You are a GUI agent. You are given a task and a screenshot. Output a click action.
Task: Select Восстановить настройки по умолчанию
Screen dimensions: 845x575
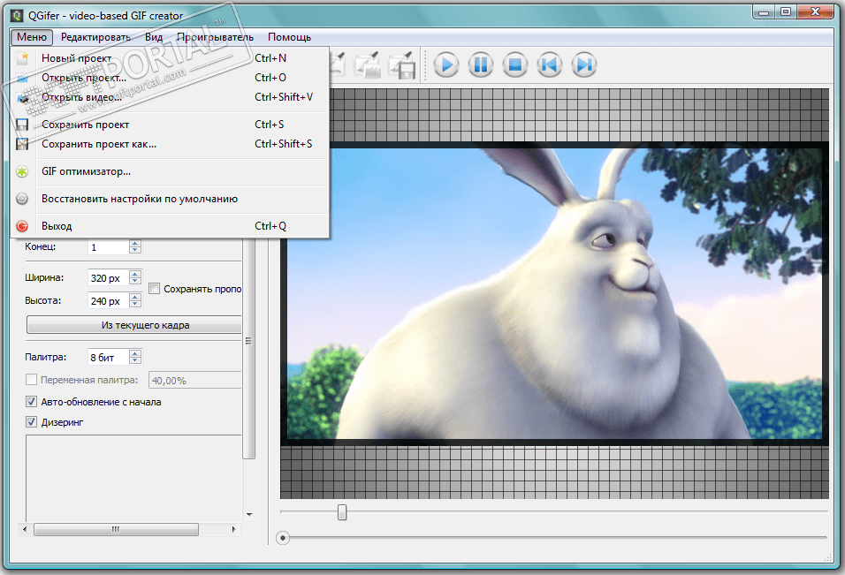(x=170, y=199)
